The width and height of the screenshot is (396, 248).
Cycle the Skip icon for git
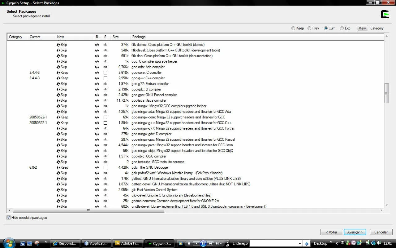[x=58, y=190]
